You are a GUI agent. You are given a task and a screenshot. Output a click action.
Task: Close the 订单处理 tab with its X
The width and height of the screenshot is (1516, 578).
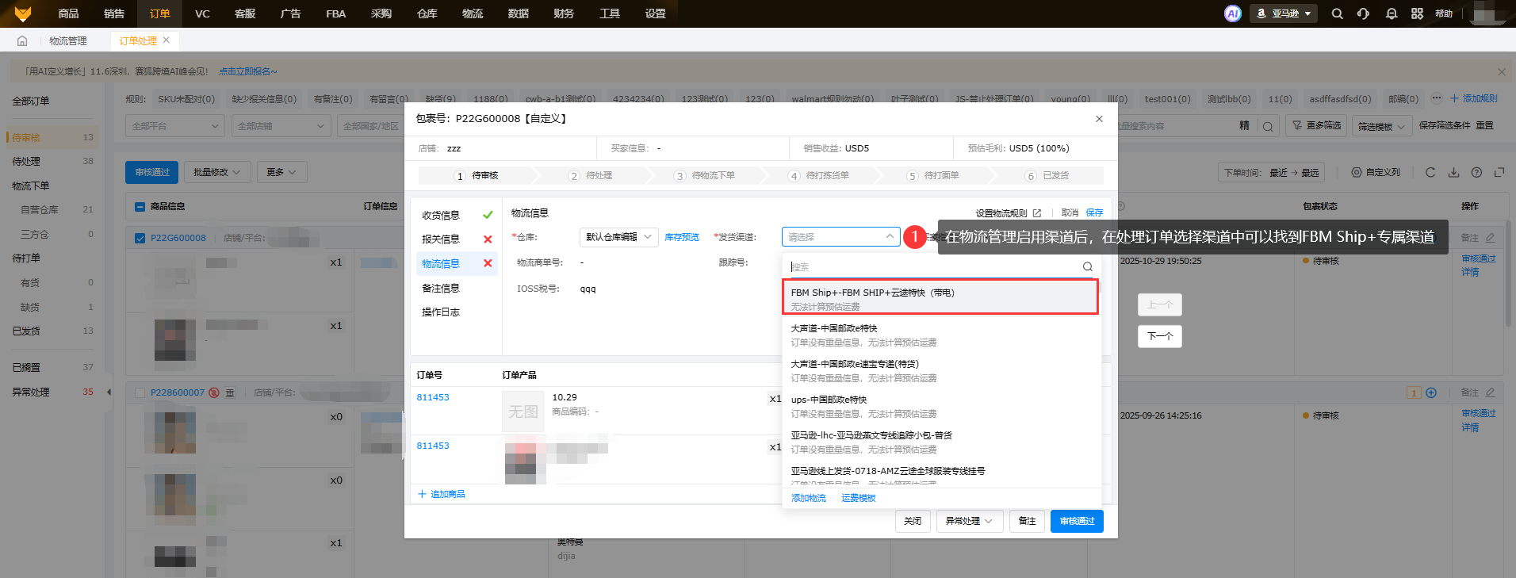(x=166, y=40)
